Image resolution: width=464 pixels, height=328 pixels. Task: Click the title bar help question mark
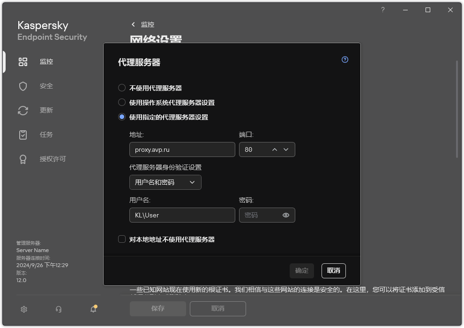coord(382,9)
